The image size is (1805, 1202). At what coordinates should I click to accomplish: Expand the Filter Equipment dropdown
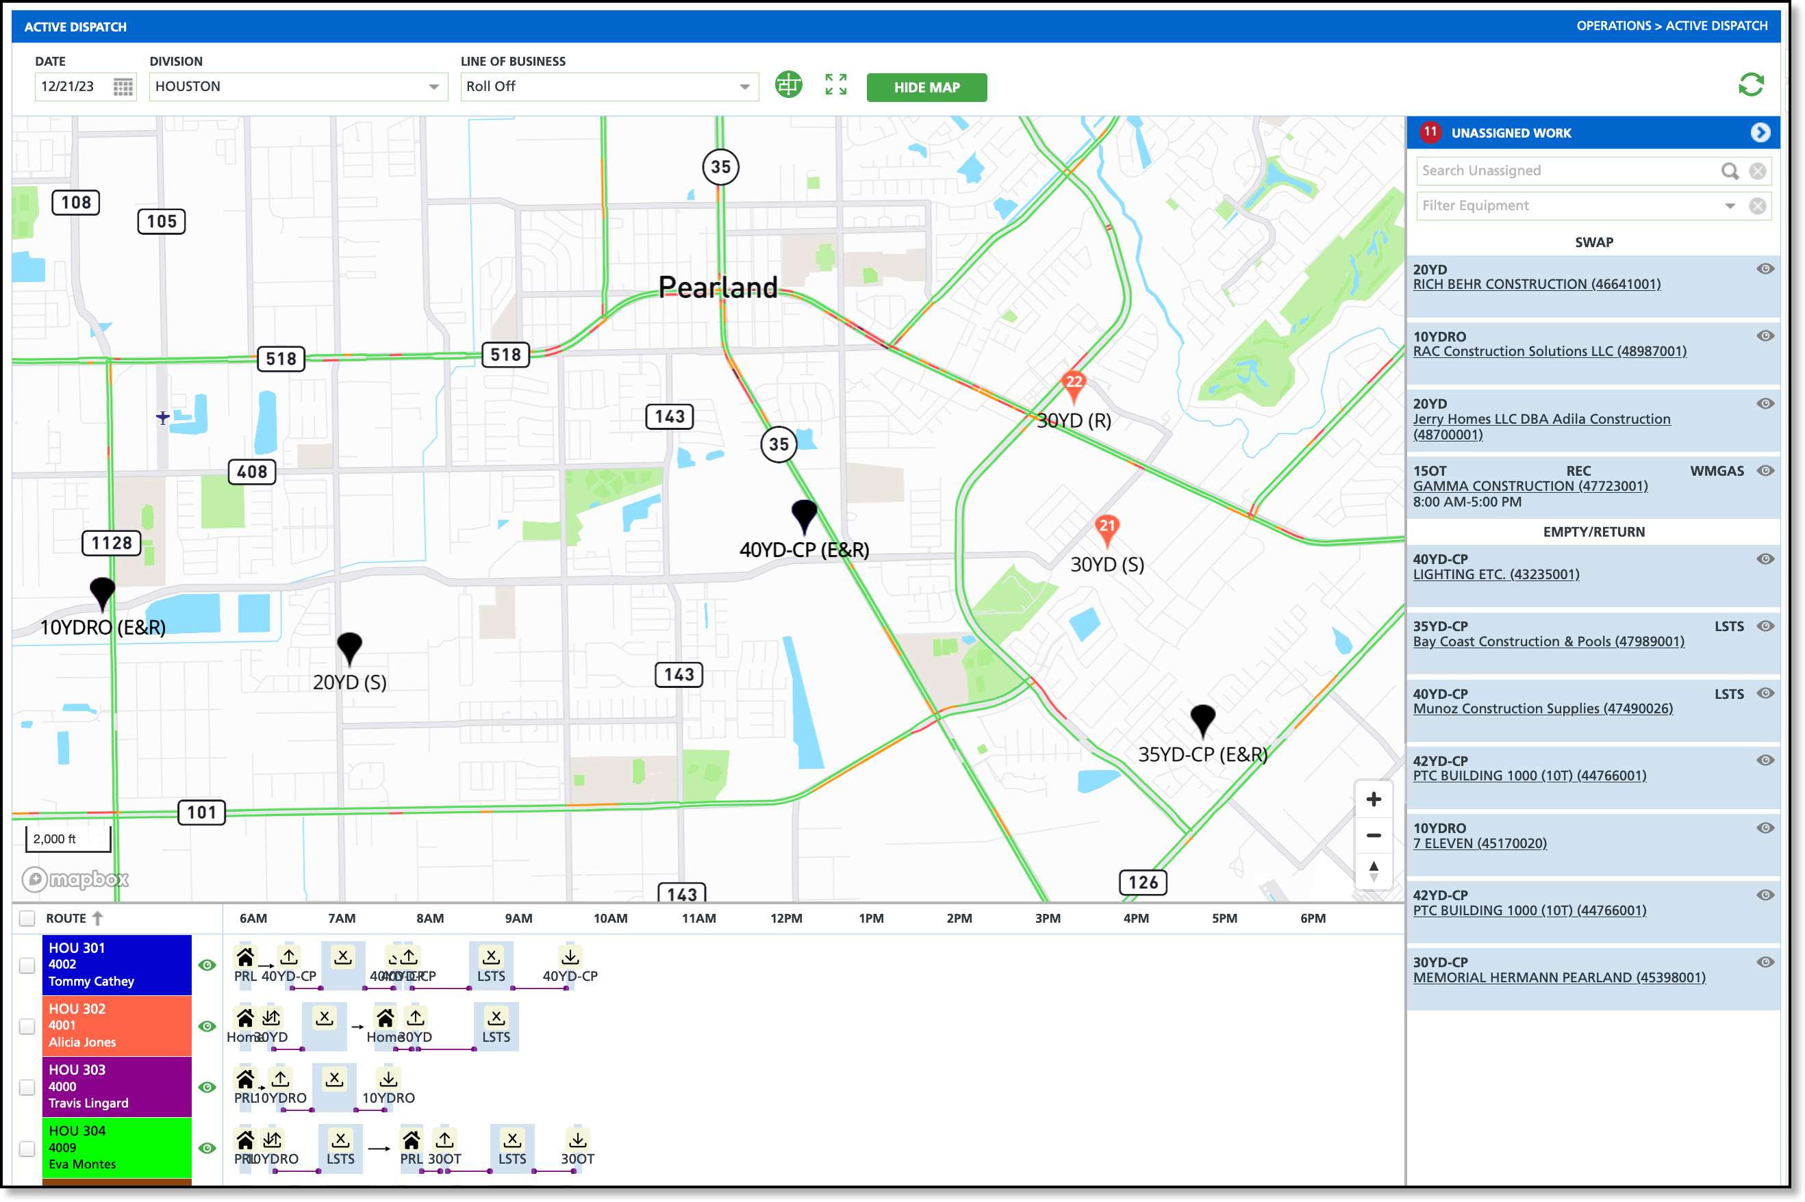pos(1730,205)
